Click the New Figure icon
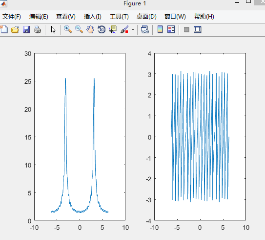 click(4, 29)
